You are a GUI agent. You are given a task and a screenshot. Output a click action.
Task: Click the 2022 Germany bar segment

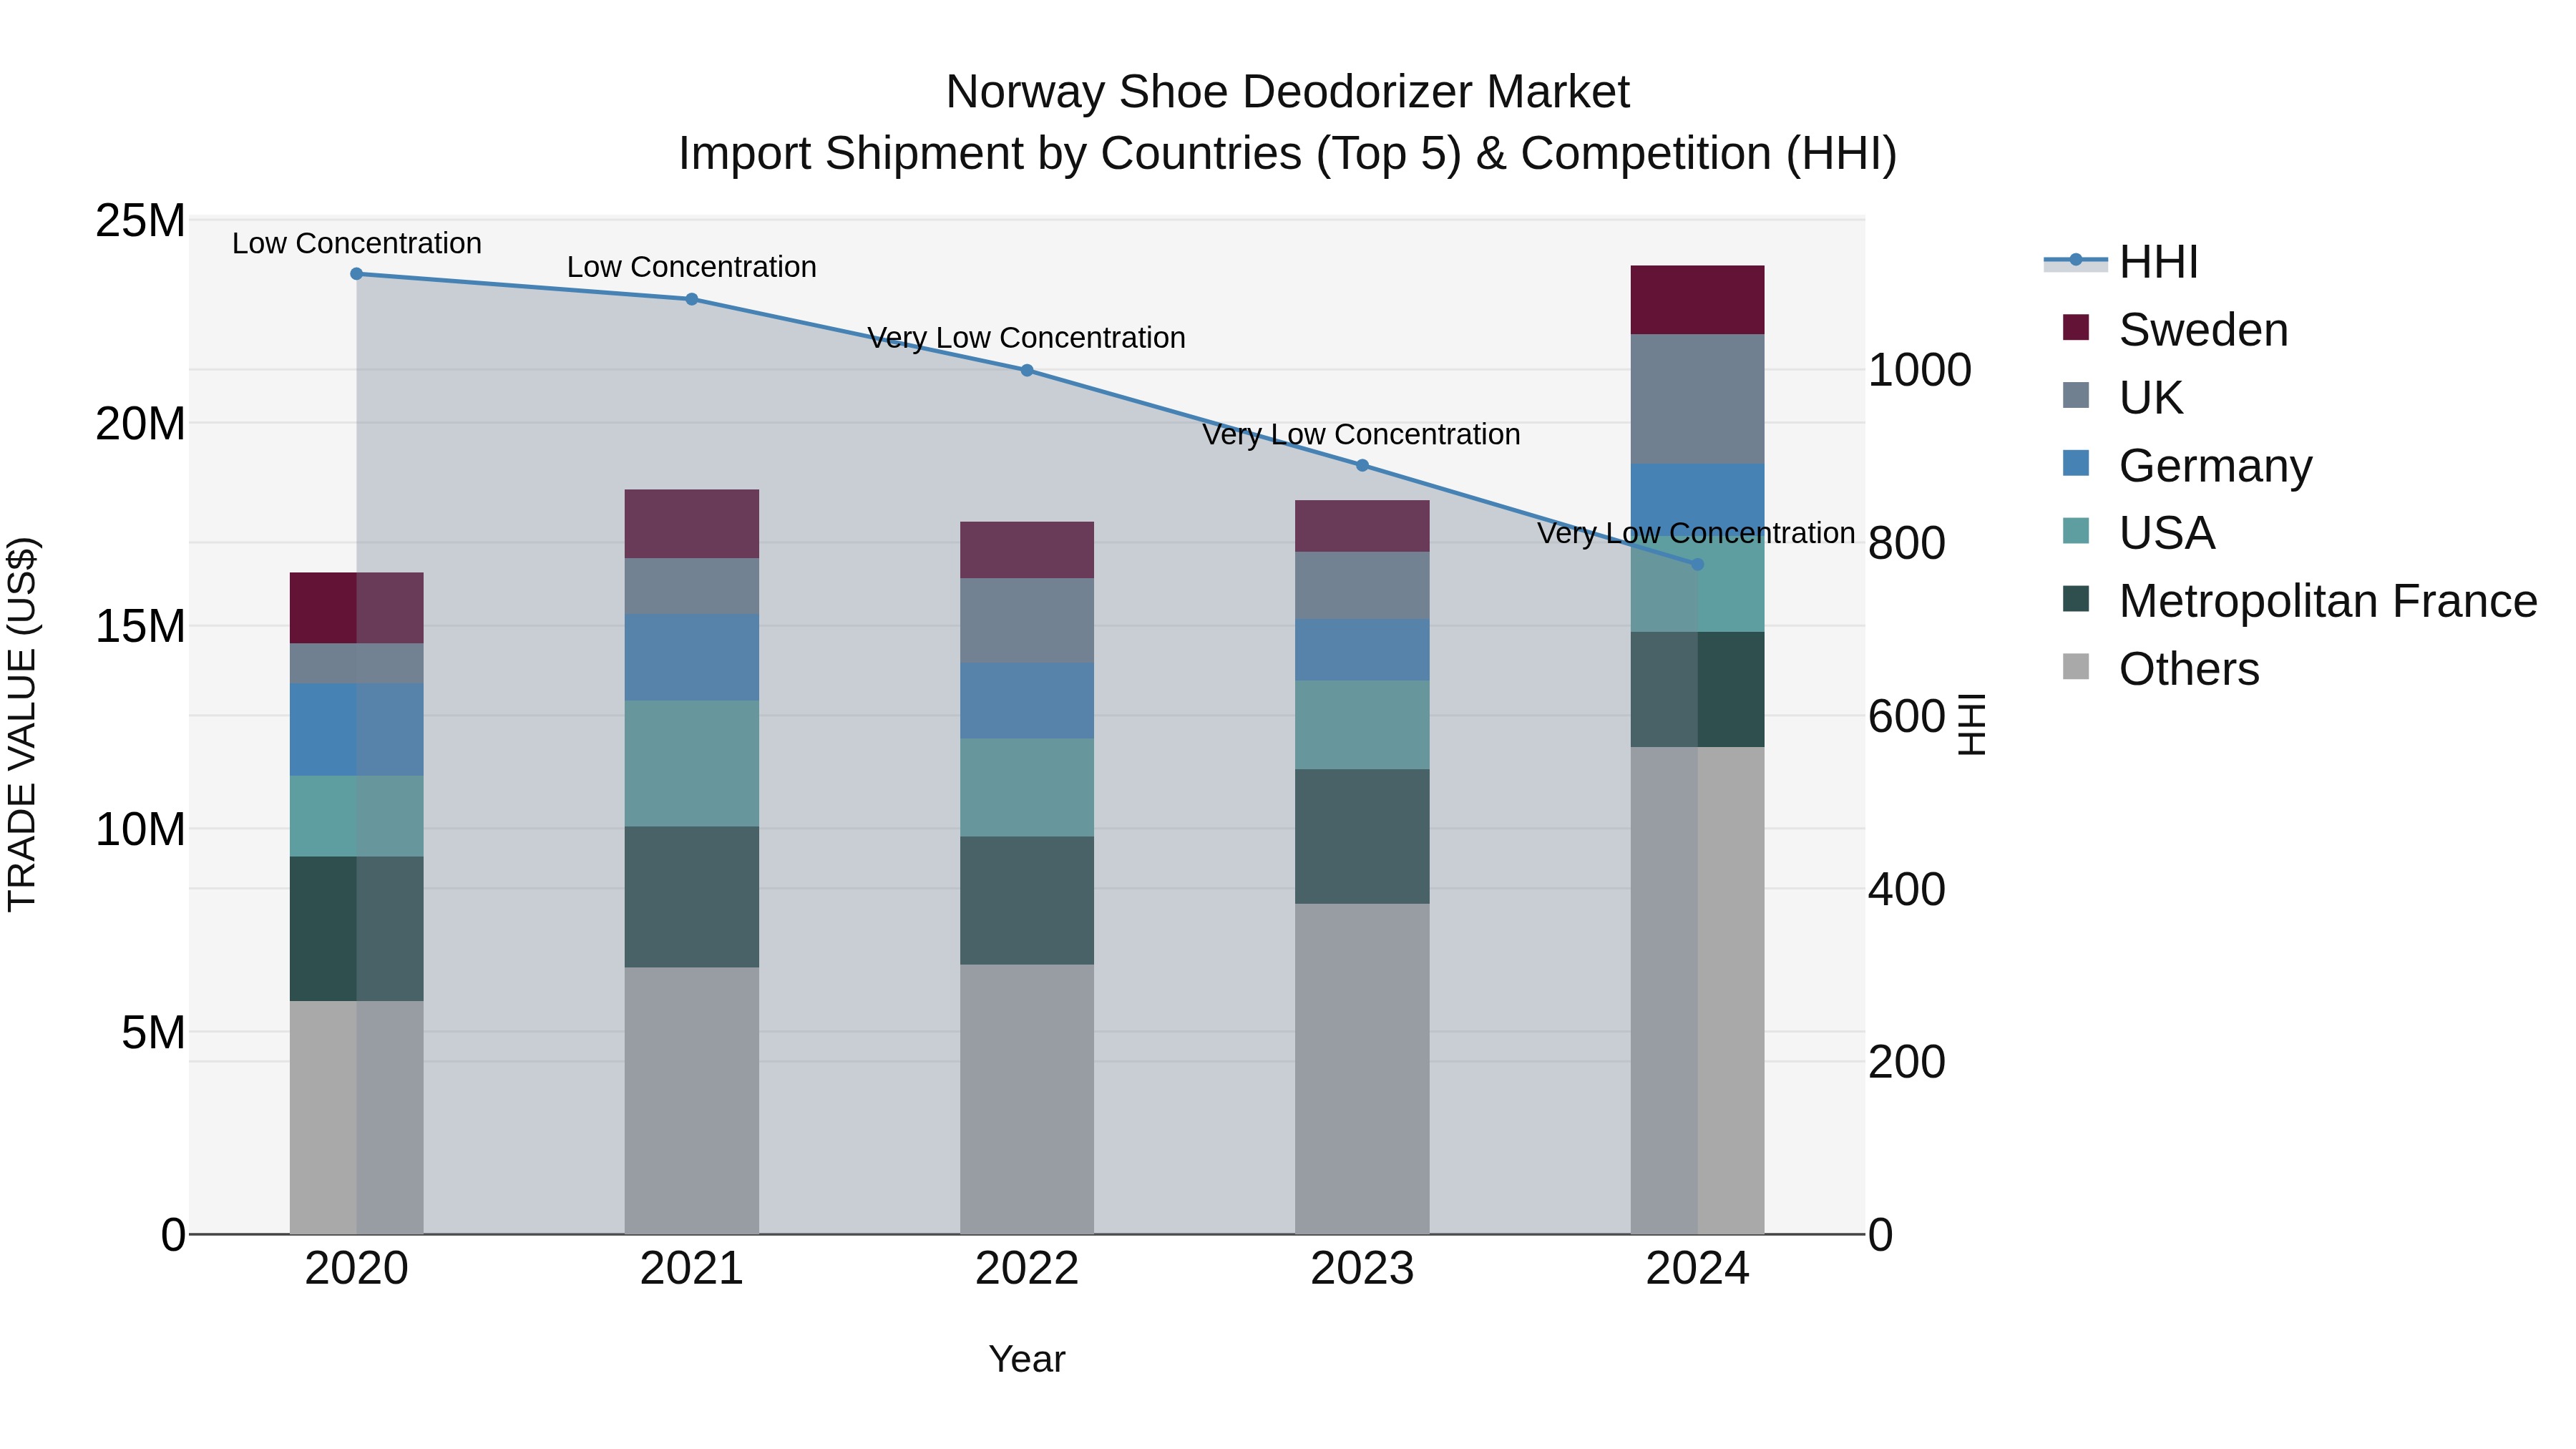click(x=1027, y=701)
